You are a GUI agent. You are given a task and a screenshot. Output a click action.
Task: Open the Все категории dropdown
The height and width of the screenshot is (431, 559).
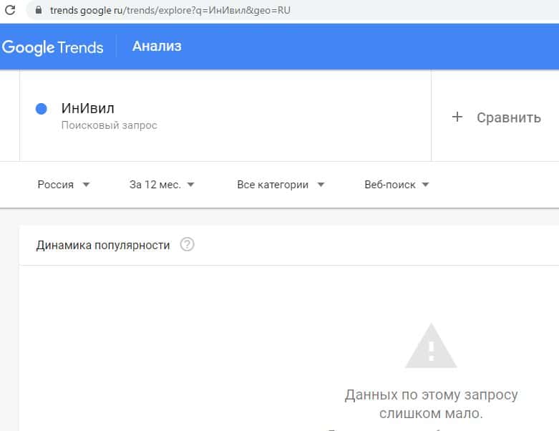click(281, 185)
